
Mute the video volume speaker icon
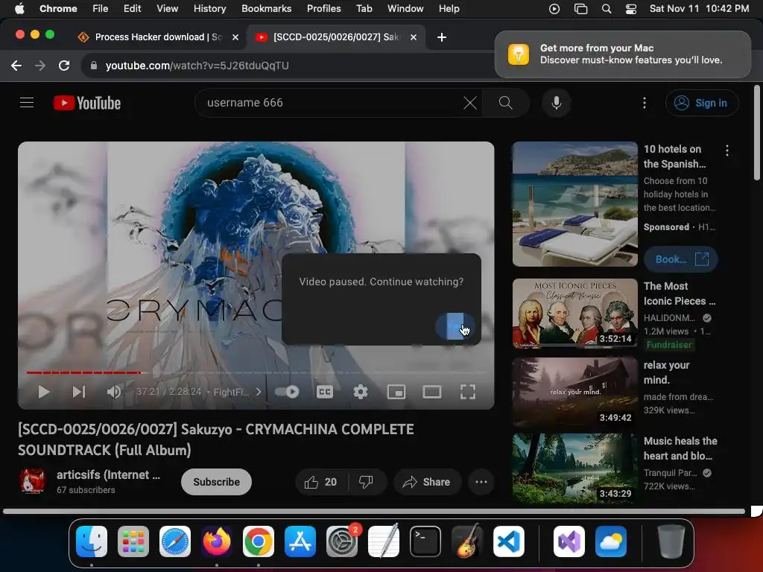[x=114, y=392]
